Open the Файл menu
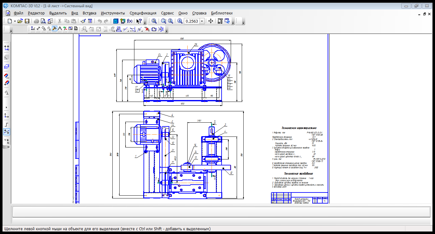This screenshot has width=435, height=234. [19, 13]
